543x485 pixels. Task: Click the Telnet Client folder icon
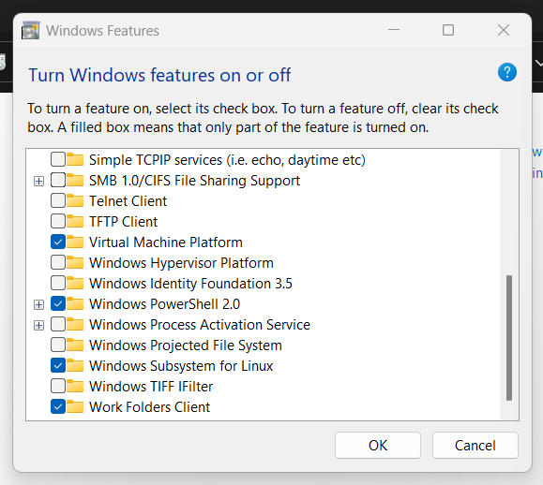pos(75,201)
